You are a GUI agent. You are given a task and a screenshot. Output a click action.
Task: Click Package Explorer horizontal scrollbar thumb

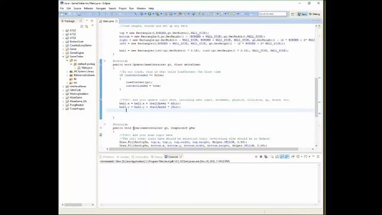(x=73, y=205)
